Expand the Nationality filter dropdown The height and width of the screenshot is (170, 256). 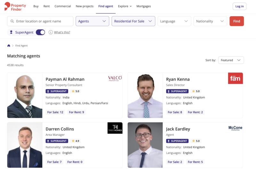pyautogui.click(x=210, y=21)
